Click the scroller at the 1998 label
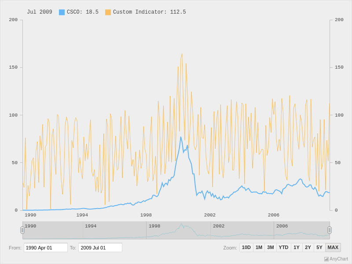 pyautogui.click(x=154, y=226)
